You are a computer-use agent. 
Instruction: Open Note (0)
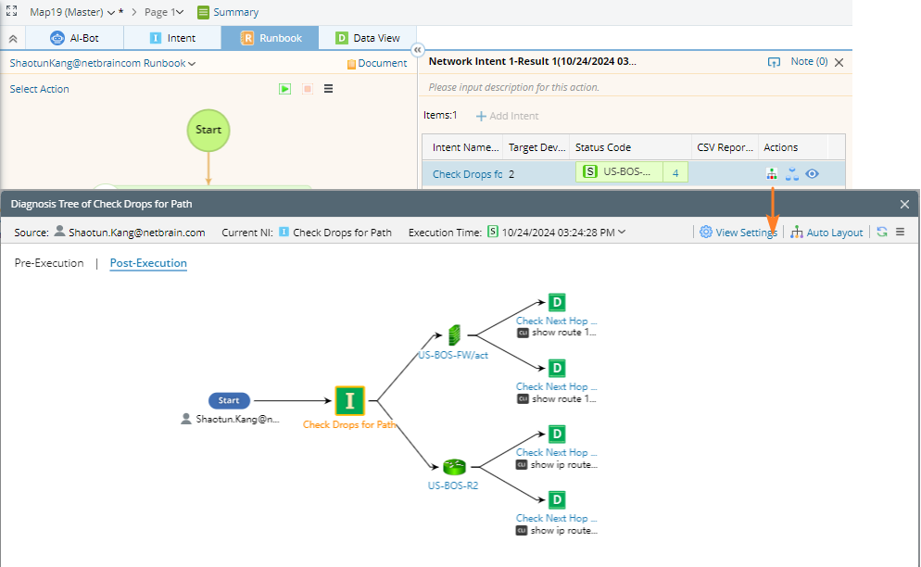pyautogui.click(x=809, y=61)
